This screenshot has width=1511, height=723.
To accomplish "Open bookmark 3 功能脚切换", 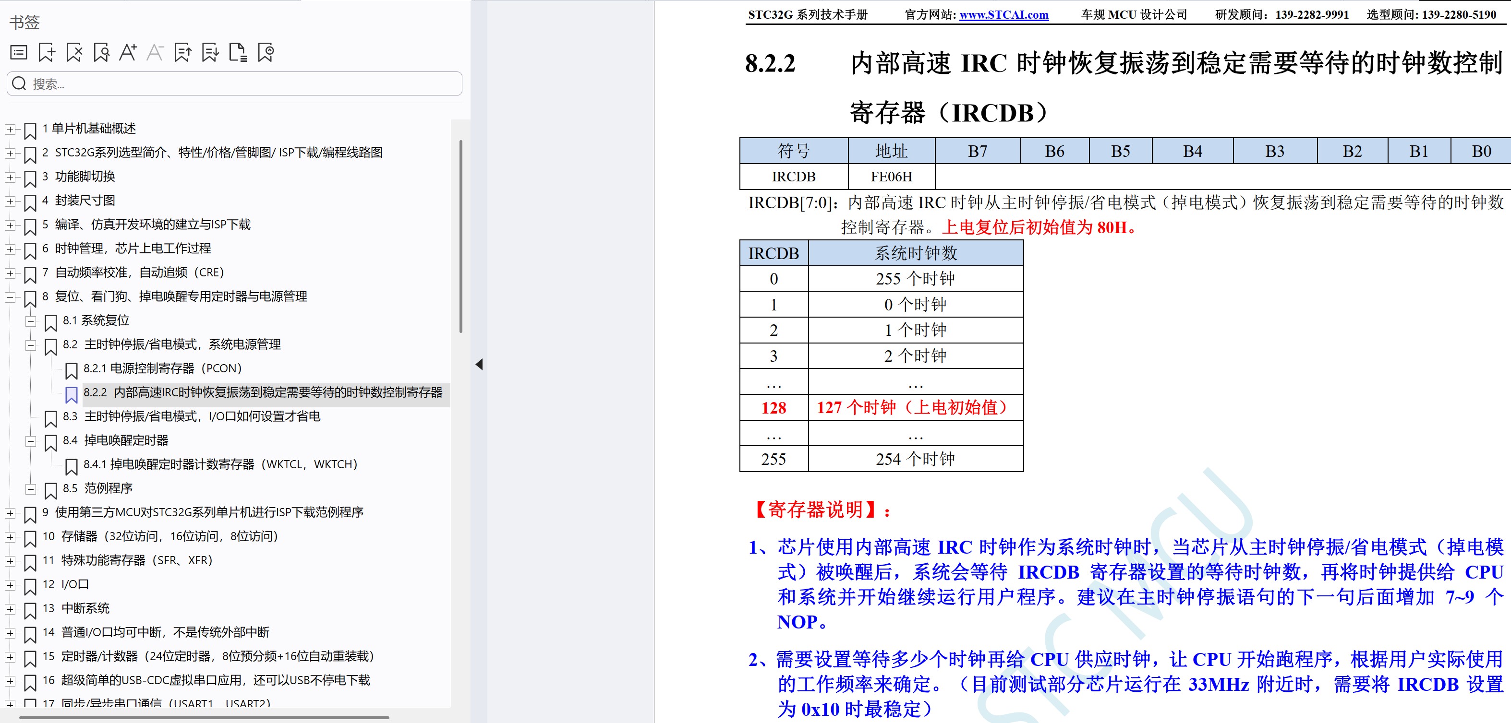I will tap(79, 177).
